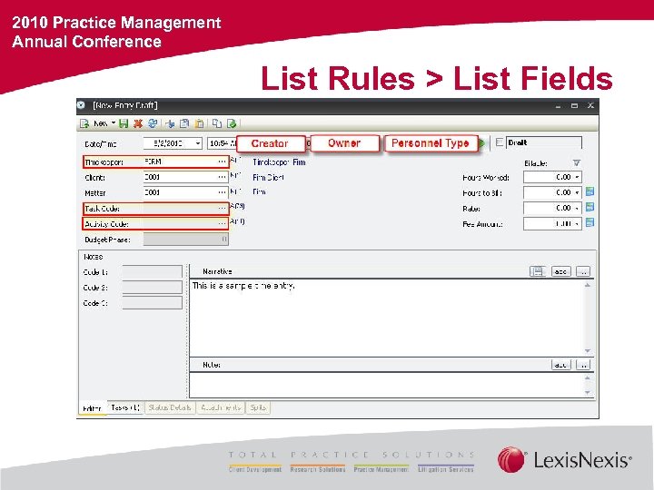Image resolution: width=654 pixels, height=490 pixels.
Task: Delete entry using the red X icon
Action: 138,123
